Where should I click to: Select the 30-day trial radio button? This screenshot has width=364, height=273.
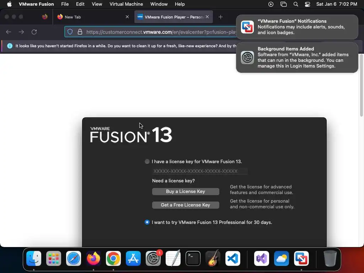pos(147,222)
